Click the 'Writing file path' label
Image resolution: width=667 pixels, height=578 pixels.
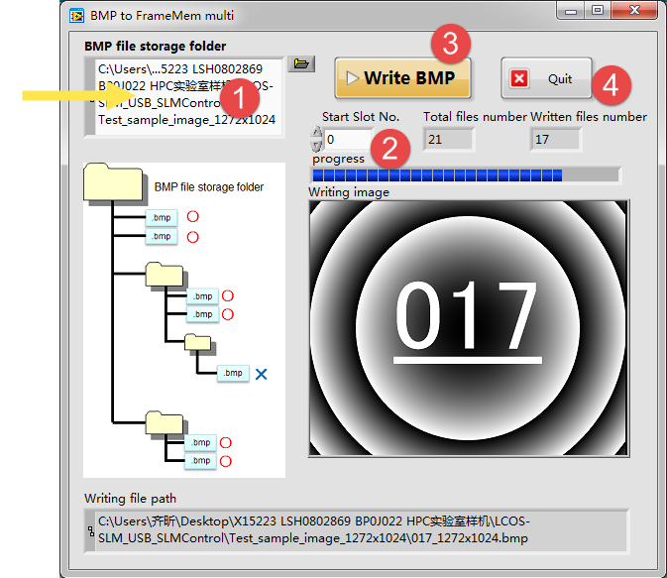point(130,499)
